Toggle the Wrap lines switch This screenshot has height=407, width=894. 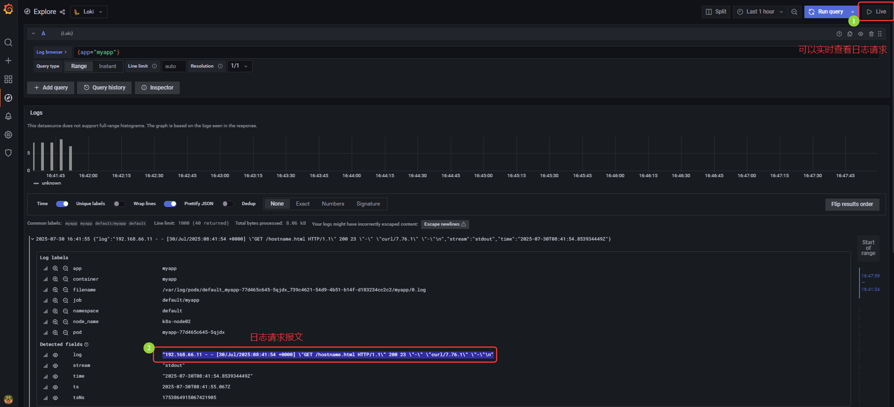coord(170,204)
